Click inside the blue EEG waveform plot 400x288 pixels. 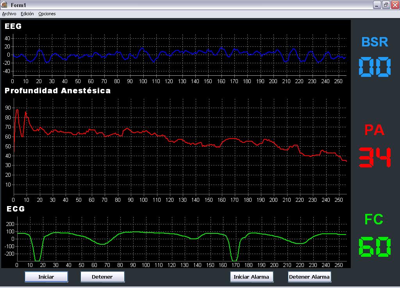click(180, 55)
